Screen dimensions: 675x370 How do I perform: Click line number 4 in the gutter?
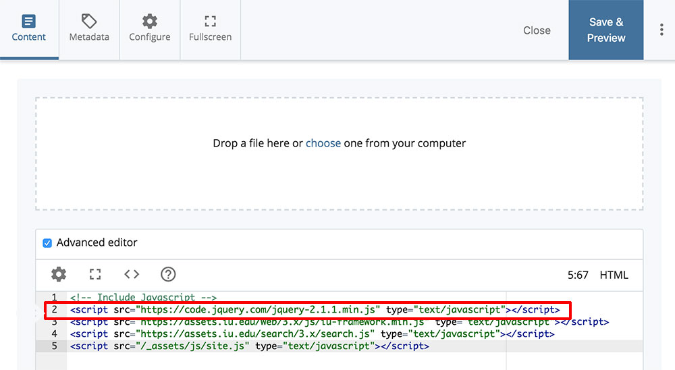point(54,334)
